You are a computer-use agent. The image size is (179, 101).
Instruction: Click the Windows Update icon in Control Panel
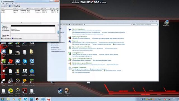pos(70,47)
